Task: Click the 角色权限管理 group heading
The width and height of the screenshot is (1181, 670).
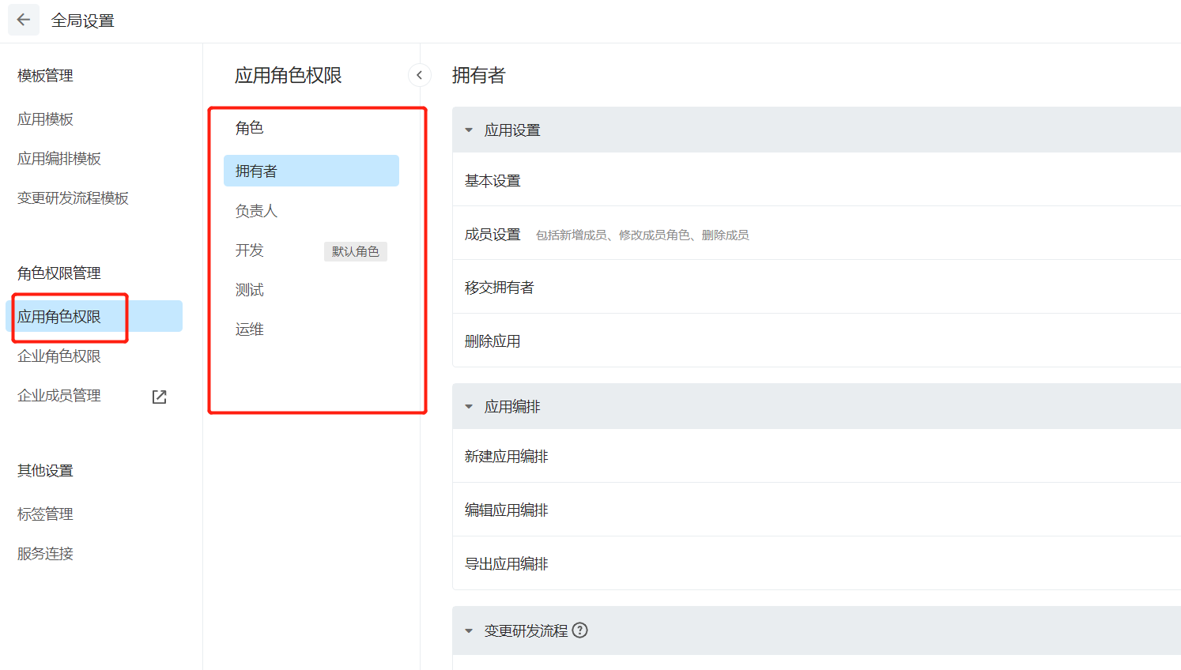Action: coord(59,273)
